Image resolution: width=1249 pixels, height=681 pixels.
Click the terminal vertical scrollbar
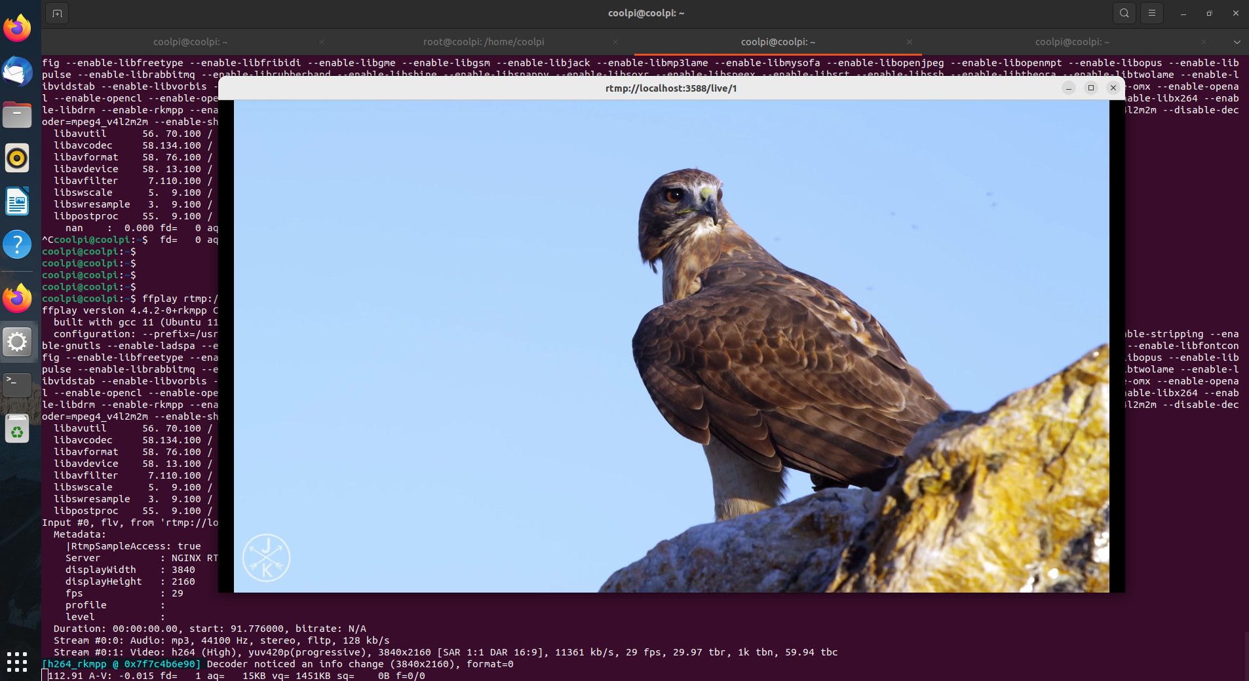1246,655
